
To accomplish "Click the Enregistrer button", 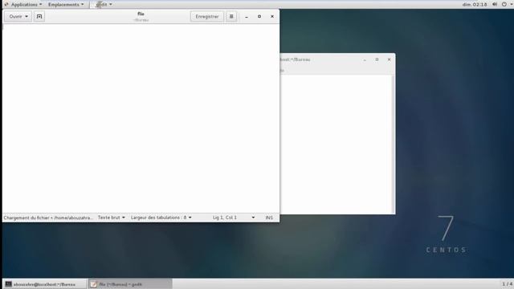I will (207, 16).
